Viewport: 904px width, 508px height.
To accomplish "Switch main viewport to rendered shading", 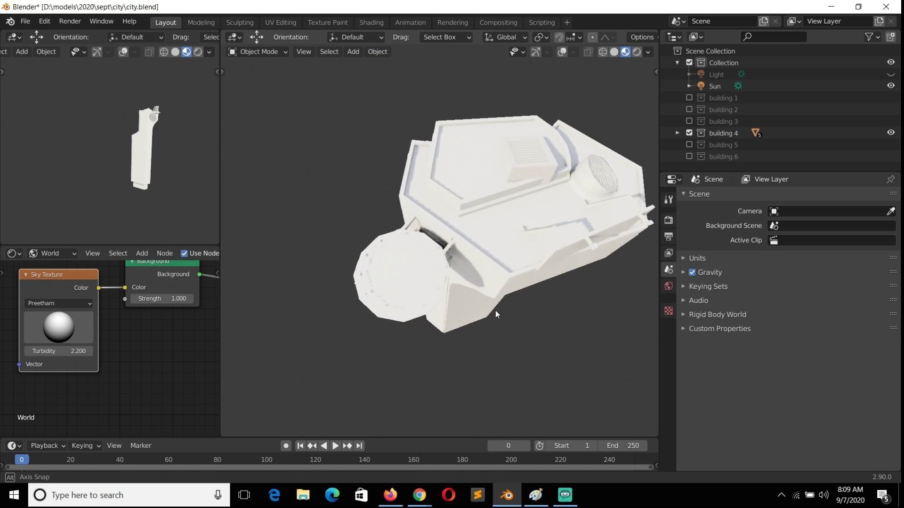I will pos(637,52).
